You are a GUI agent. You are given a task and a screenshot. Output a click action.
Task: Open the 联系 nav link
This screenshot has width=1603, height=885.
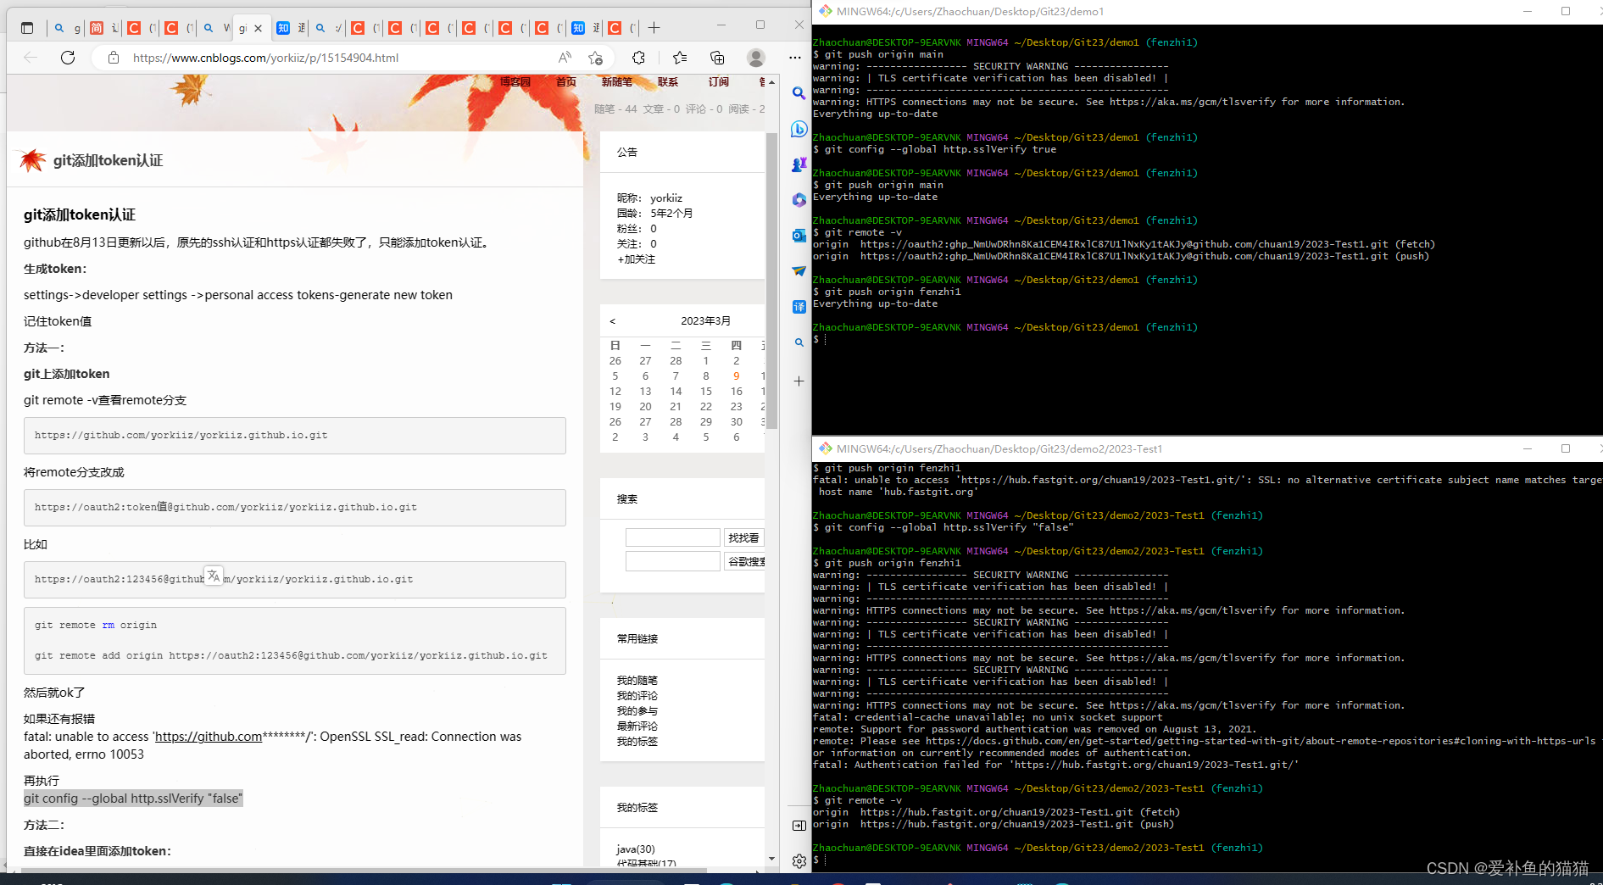(x=668, y=81)
